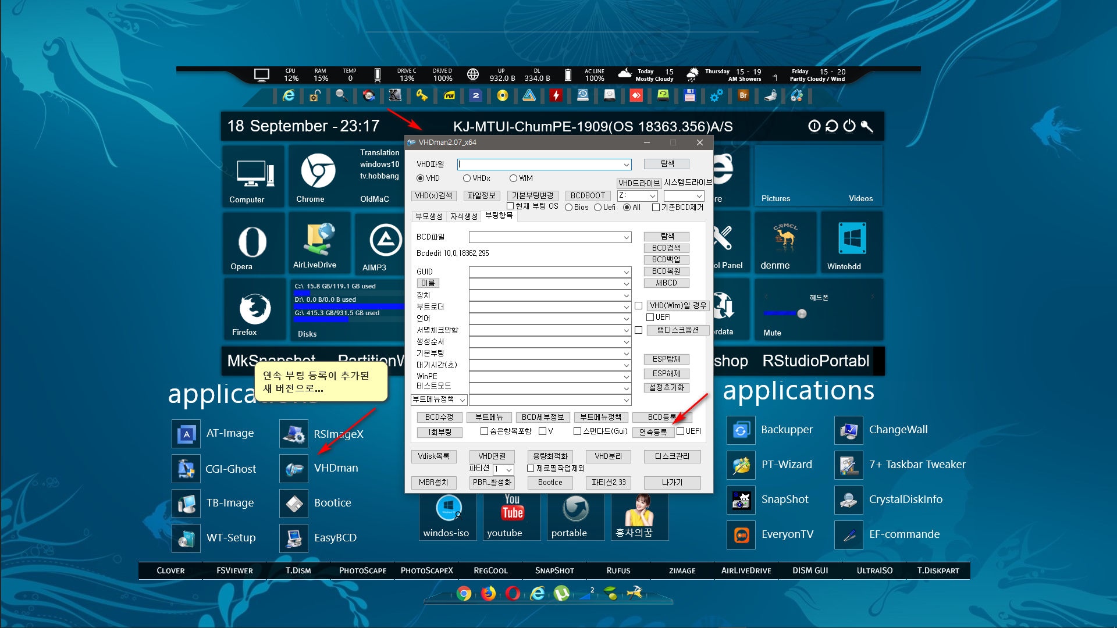Screen dimensions: 1117x628
Task: Launch ChangeWall icon
Action: (x=849, y=430)
